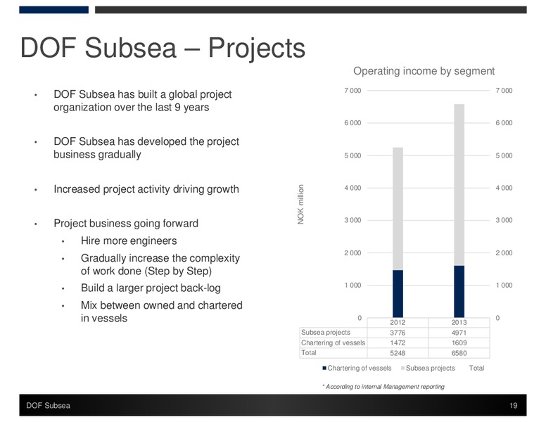Select the value 4971 in the table
The image size is (546, 422).
459,333
